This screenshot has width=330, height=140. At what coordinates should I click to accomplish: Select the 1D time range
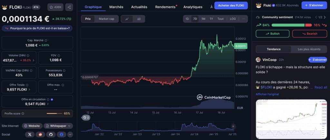(x=187, y=19)
